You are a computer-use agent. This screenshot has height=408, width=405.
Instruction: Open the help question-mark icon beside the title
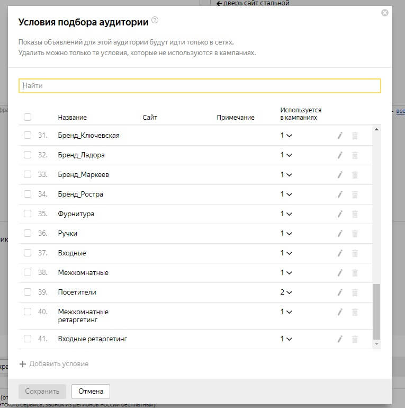click(155, 20)
